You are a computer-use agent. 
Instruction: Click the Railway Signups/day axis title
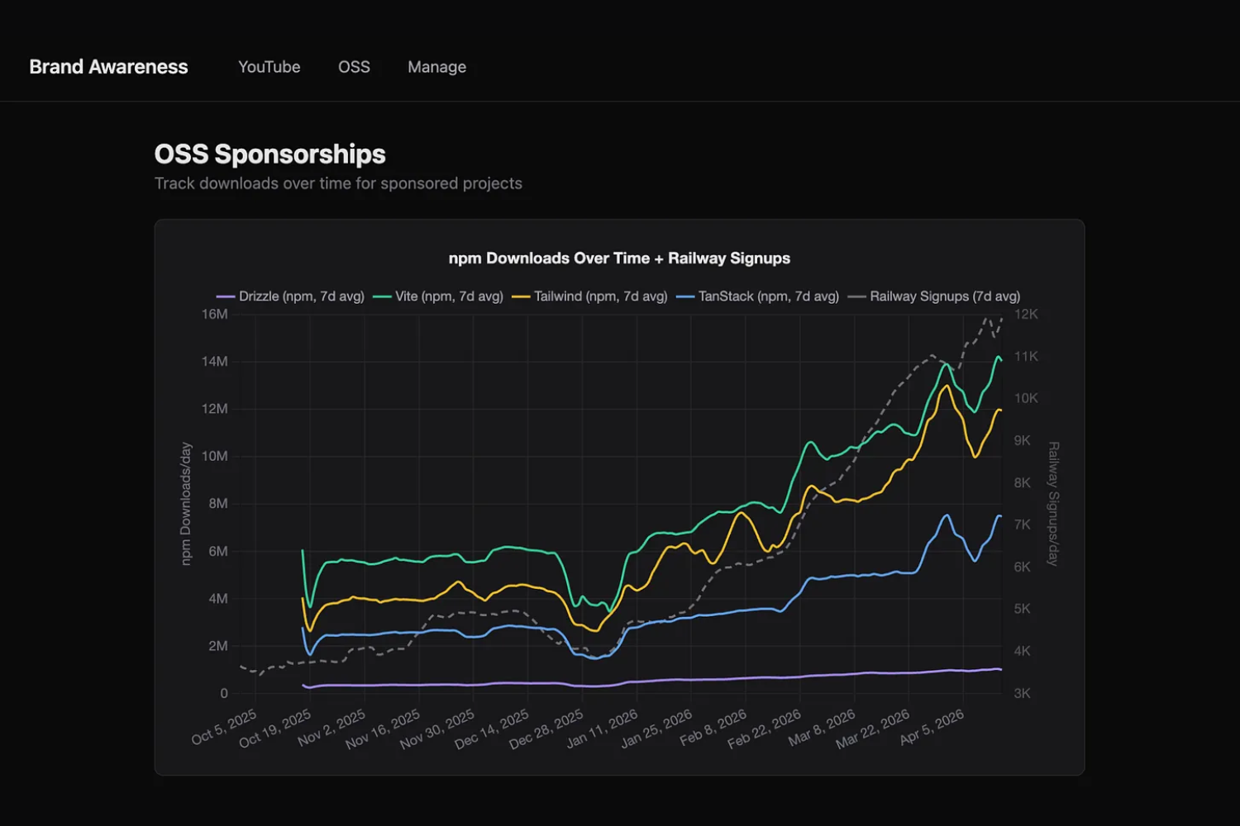(1053, 504)
